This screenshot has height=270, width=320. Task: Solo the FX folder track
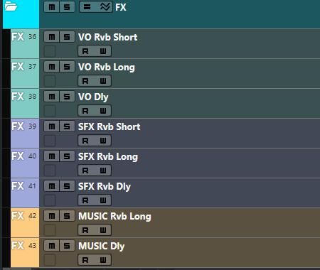(67, 7)
